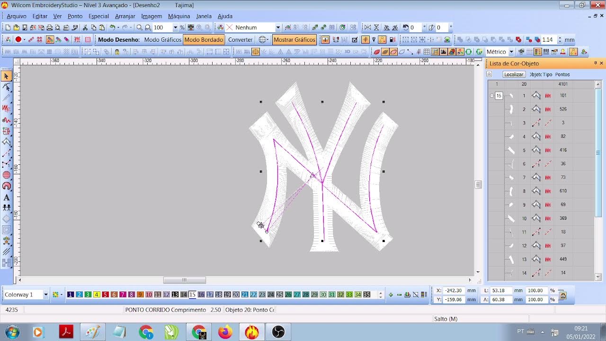Toggle Mostrar Gráficos
The width and height of the screenshot is (606, 341).
coord(294,40)
